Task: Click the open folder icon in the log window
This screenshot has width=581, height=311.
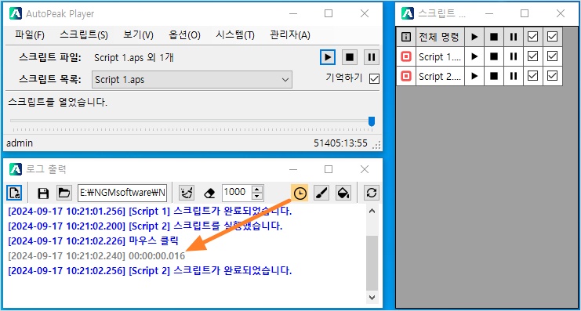Action: click(x=64, y=193)
